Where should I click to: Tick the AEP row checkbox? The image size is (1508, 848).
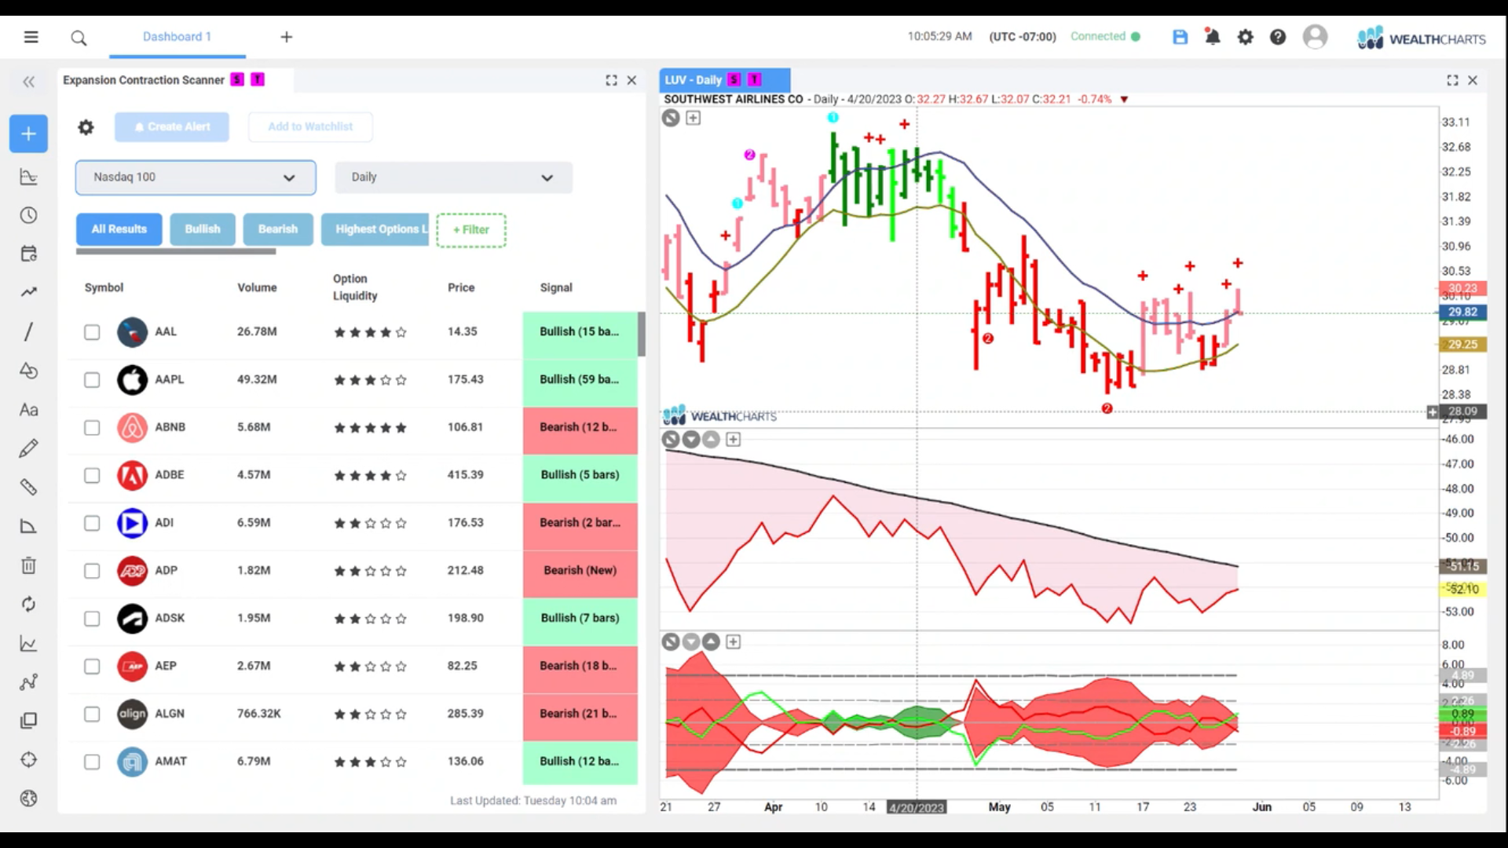92,667
